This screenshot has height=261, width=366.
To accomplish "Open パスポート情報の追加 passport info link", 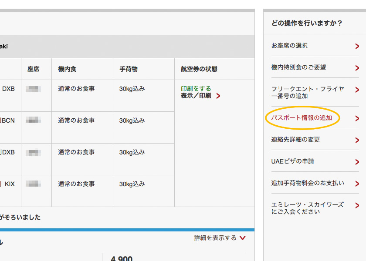I will [302, 118].
